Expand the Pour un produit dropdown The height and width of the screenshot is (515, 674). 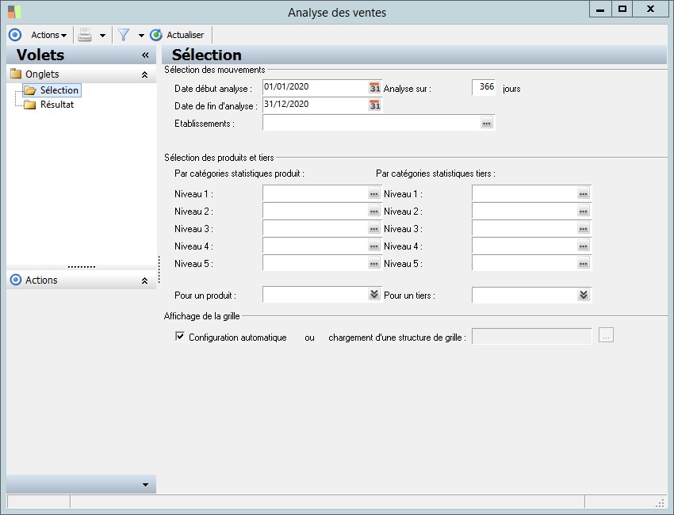coord(374,295)
